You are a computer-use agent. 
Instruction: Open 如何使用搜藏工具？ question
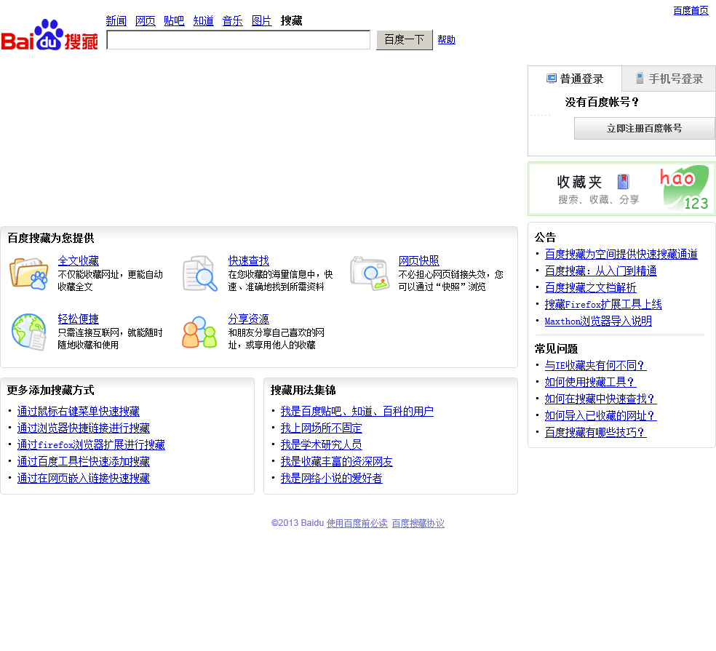[x=590, y=382]
